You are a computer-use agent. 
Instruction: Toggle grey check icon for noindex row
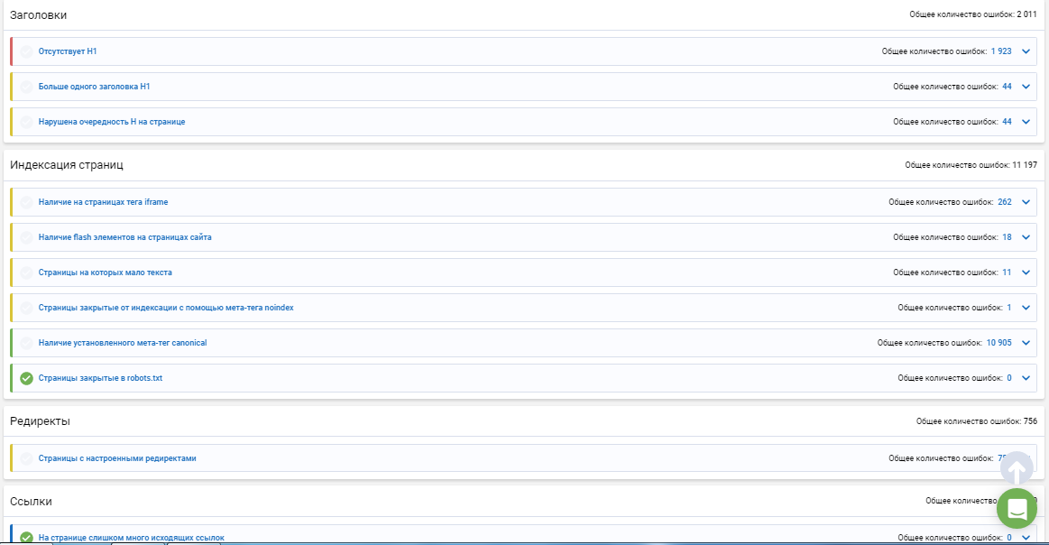coord(26,308)
